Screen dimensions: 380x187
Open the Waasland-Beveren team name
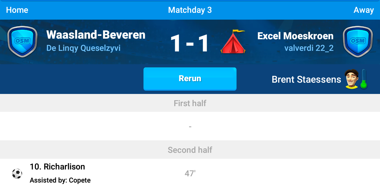[x=96, y=35]
